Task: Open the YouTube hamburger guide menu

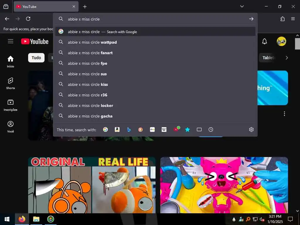Action: pyautogui.click(x=11, y=41)
